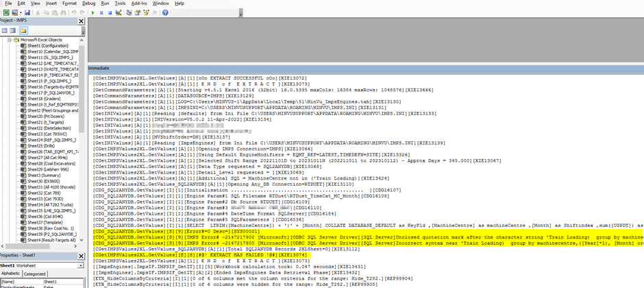Image resolution: width=644 pixels, height=288 pixels.
Task: Click the Save icon in toolbar
Action: pos(27,12)
